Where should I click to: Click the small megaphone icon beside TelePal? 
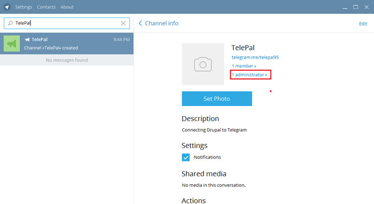27,39
